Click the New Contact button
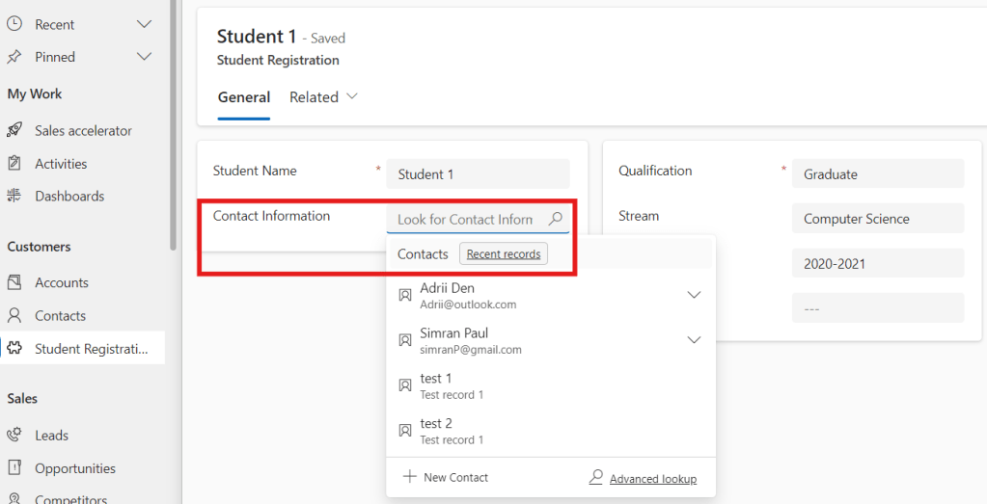987x504 pixels. [445, 477]
